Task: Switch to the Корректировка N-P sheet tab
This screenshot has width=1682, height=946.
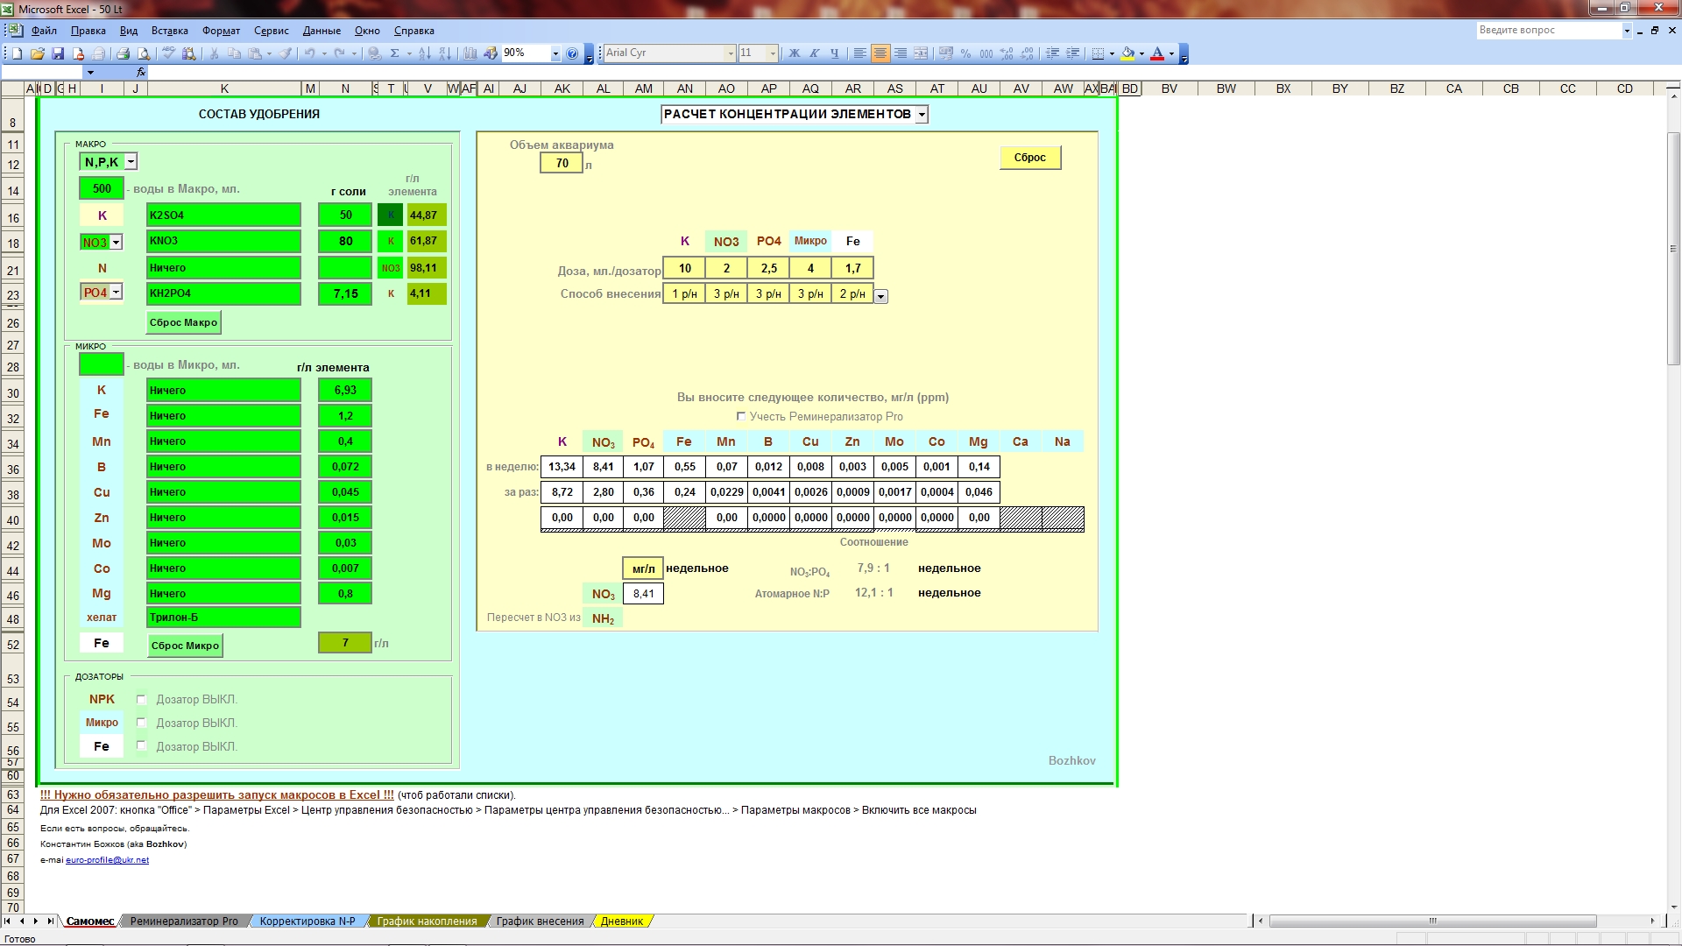Action: [x=307, y=921]
